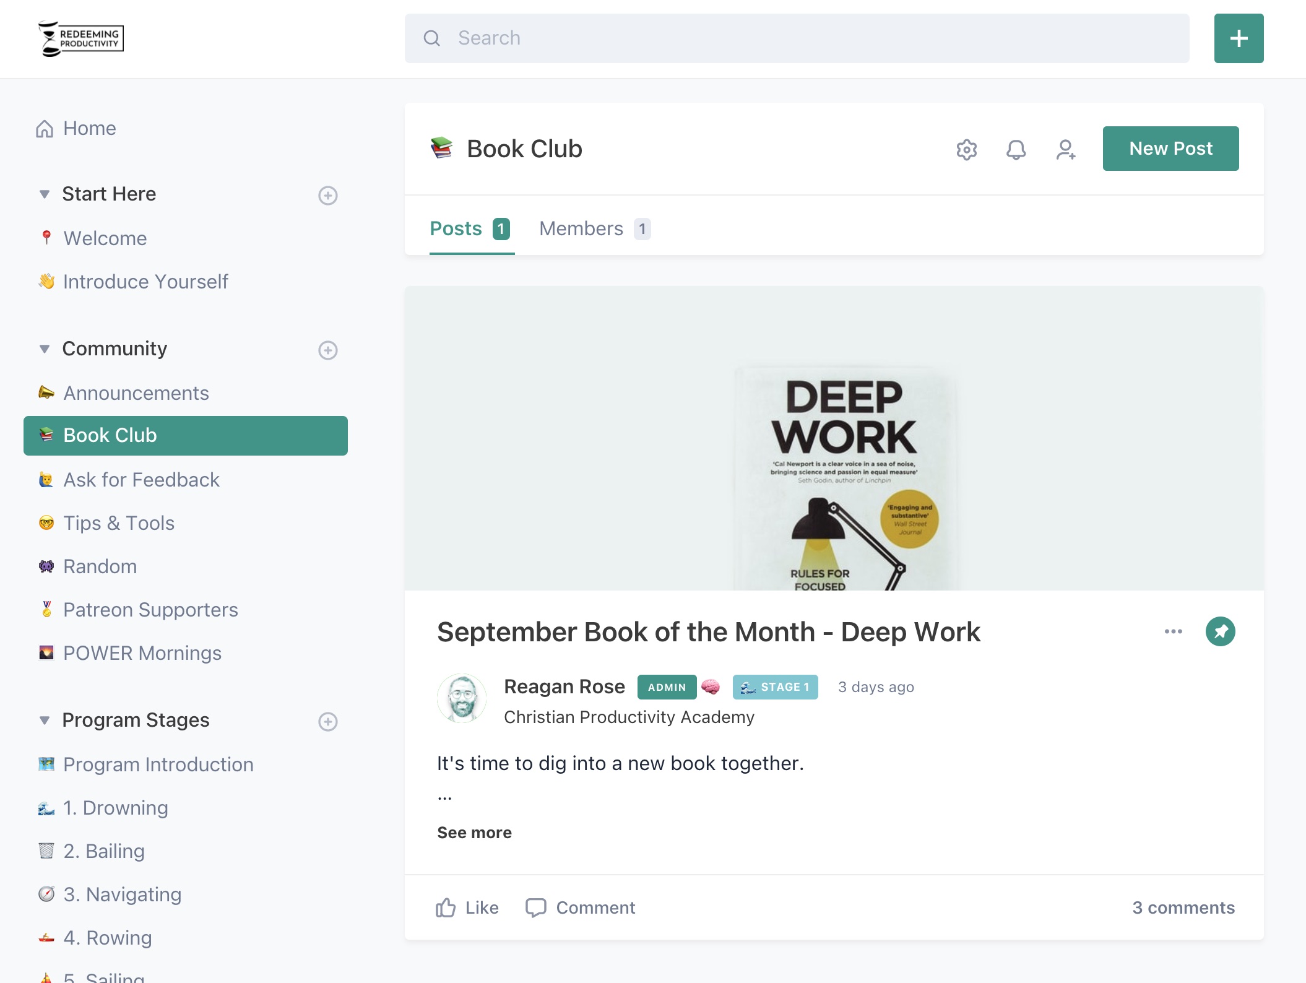Click the Like button label
This screenshot has height=983, width=1306.
point(482,907)
